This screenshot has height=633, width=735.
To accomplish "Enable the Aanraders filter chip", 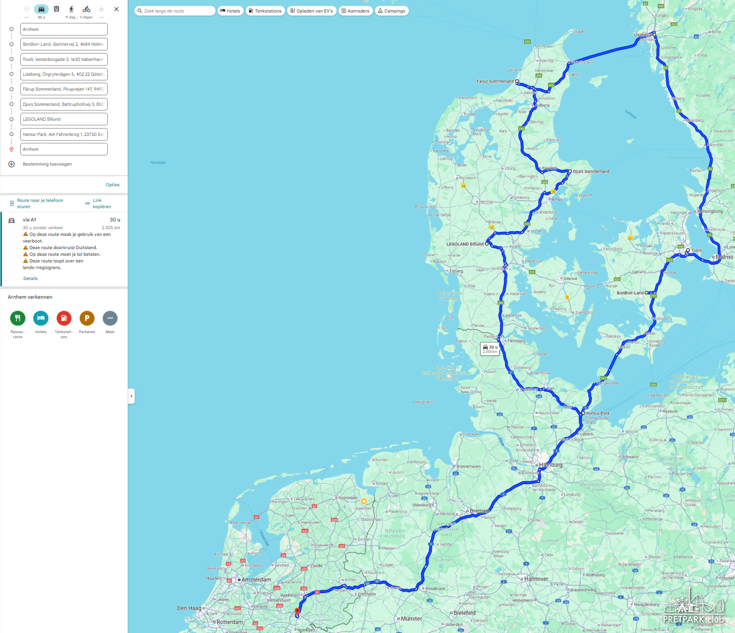I will point(355,11).
